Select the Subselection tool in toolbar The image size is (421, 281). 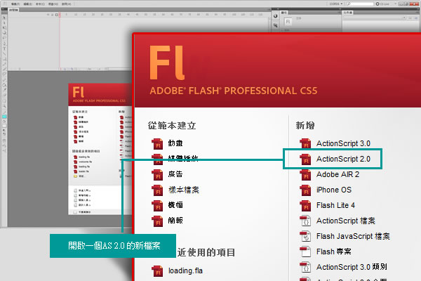point(4,22)
